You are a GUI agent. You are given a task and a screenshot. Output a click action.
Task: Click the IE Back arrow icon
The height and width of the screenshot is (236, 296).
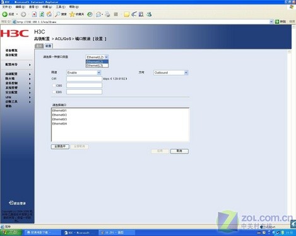coord(5,14)
